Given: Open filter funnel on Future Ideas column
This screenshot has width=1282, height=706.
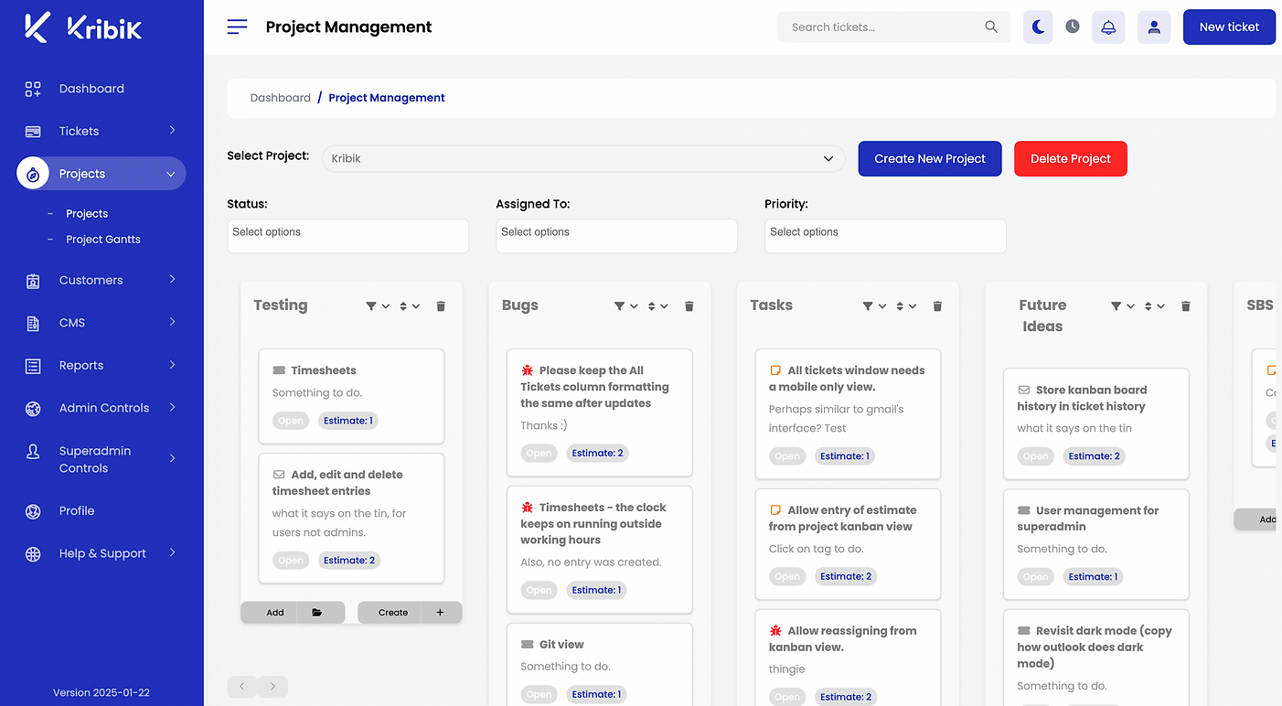Looking at the screenshot, I should 1123,306.
